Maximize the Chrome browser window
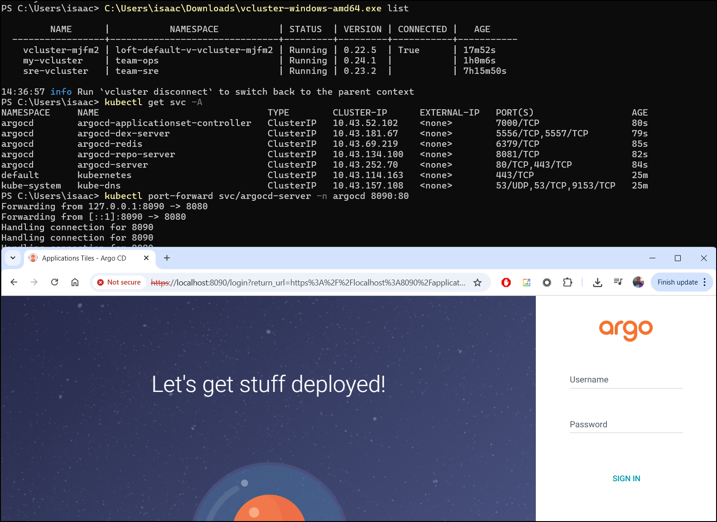This screenshot has width=717, height=522. point(678,258)
